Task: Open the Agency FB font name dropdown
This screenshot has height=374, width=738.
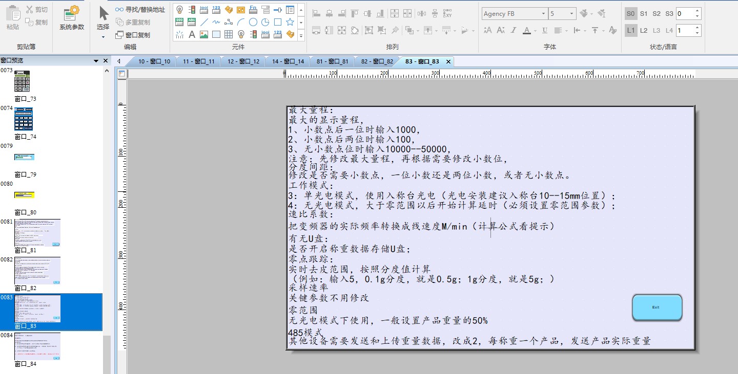Action: coord(543,14)
